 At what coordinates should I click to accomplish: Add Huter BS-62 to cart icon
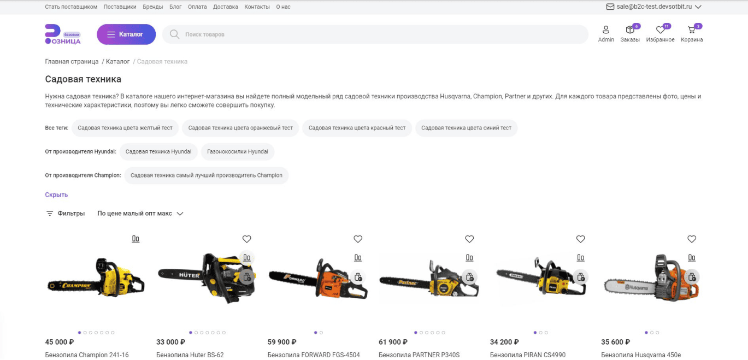point(247,277)
